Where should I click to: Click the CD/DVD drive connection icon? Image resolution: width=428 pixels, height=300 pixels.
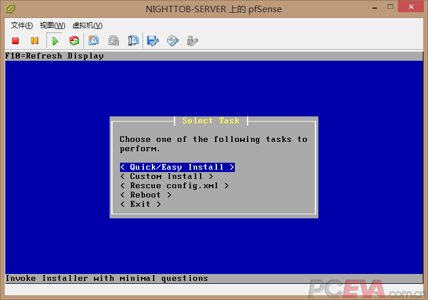(x=173, y=41)
